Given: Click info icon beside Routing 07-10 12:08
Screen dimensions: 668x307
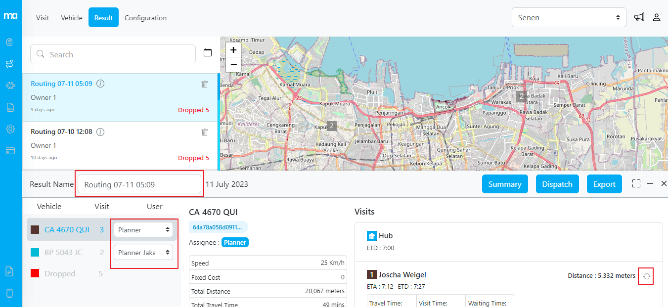Looking at the screenshot, I should pos(100,132).
